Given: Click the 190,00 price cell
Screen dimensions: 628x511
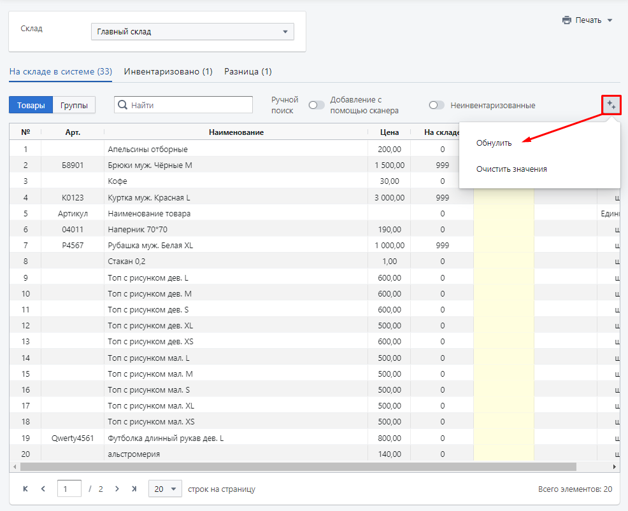Looking at the screenshot, I should (389, 230).
